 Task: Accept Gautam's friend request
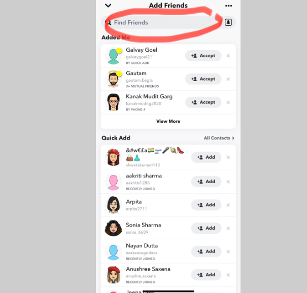point(203,79)
